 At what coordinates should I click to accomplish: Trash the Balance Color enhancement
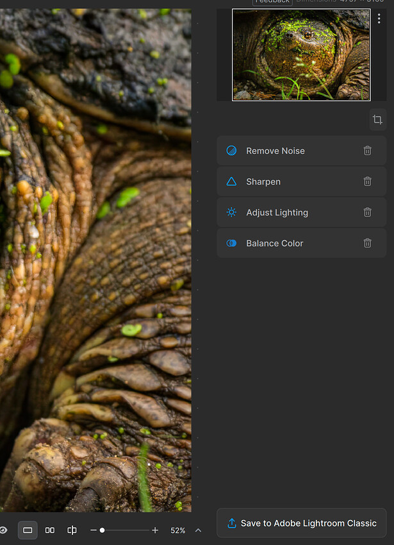tap(367, 243)
